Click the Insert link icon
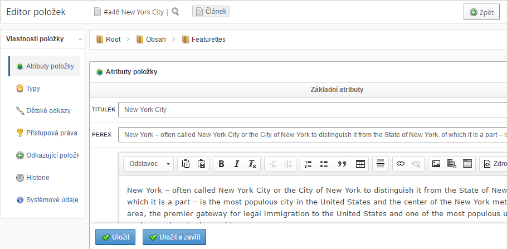This screenshot has height=249, width=507. click(401, 164)
